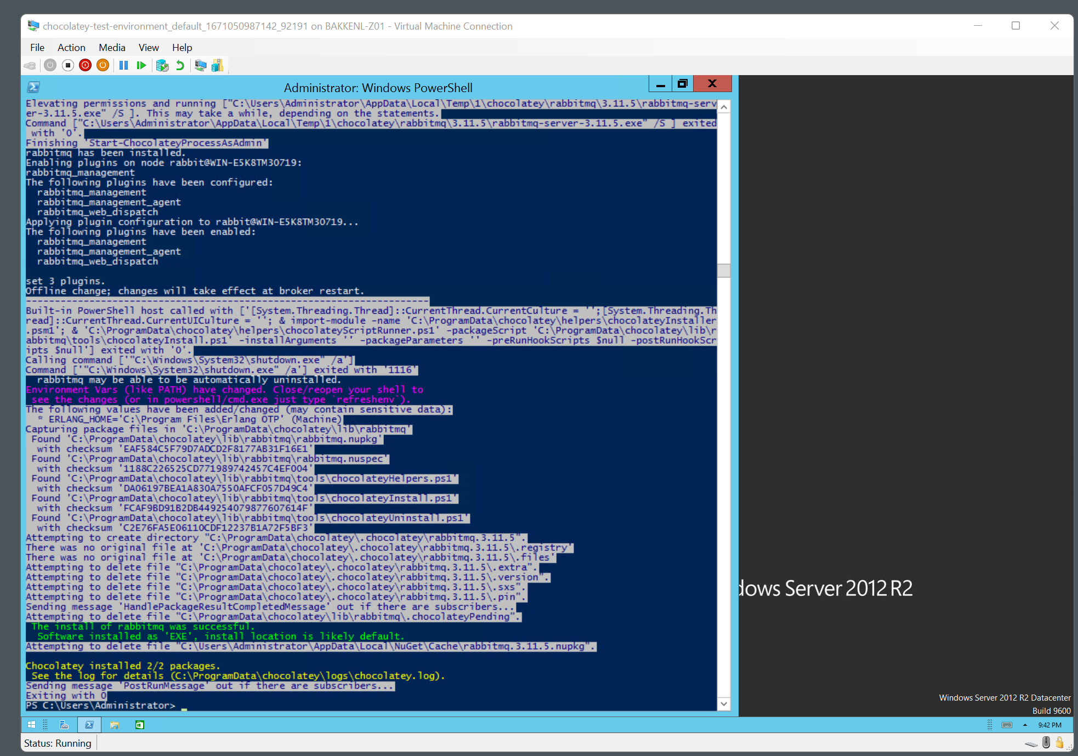The width and height of the screenshot is (1078, 756).
Task: Open the File menu
Action: pyautogui.click(x=37, y=48)
